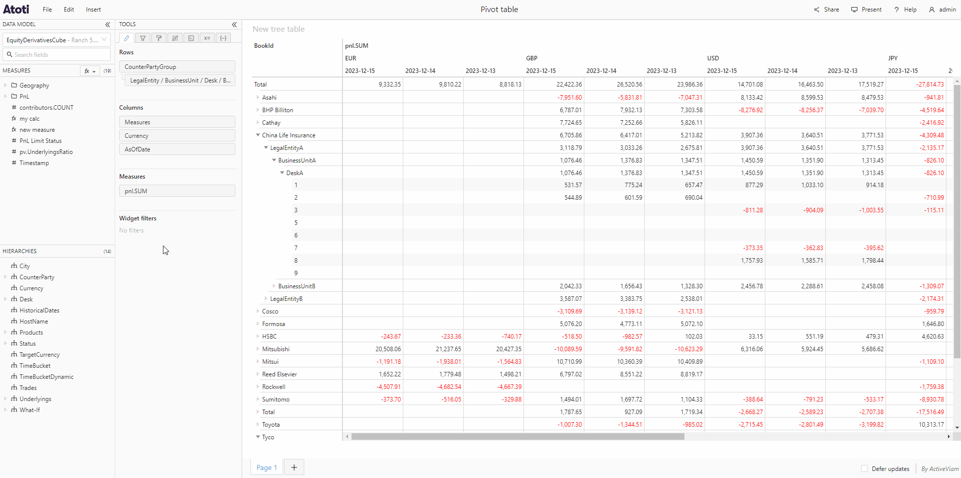This screenshot has width=961, height=478.
Task: Select the pencil content editor tab
Action: [x=127, y=38]
